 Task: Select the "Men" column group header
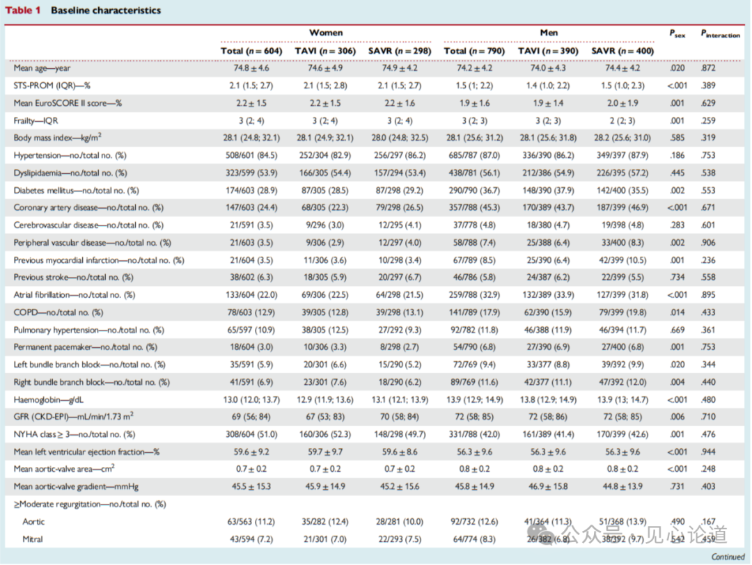549,33
